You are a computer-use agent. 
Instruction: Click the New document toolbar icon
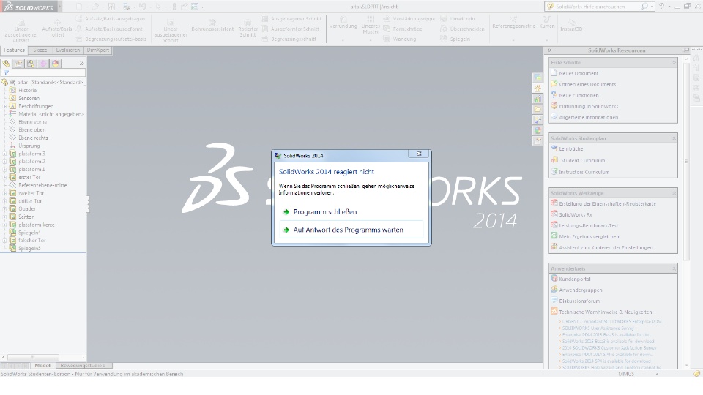[x=79, y=7]
